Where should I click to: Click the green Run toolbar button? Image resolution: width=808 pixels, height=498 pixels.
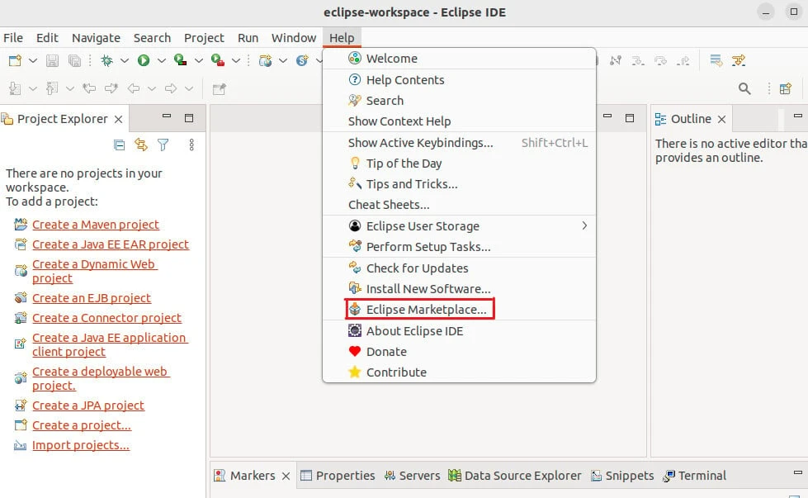click(144, 60)
